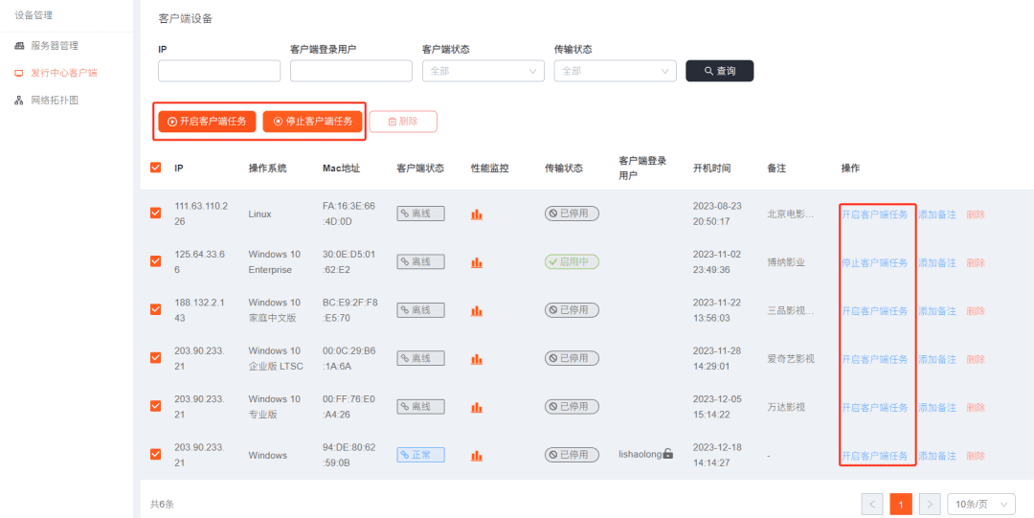Go to previous page arrow in pagination
The height and width of the screenshot is (518, 1034).
pos(872,505)
